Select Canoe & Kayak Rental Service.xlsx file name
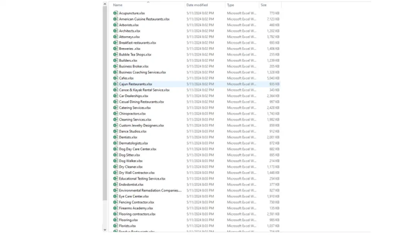Viewport: 395px width, 238px height. click(x=144, y=90)
